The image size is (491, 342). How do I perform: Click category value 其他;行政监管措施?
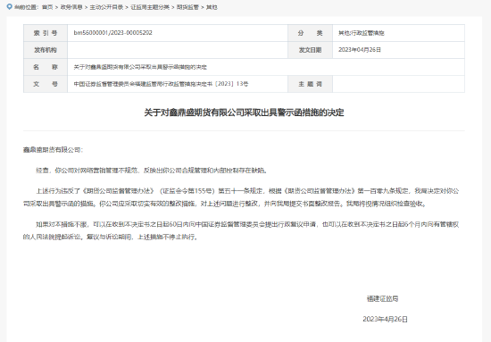tap(361, 33)
